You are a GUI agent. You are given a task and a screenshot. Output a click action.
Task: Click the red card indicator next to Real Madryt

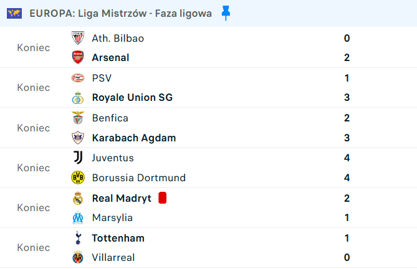(x=162, y=198)
